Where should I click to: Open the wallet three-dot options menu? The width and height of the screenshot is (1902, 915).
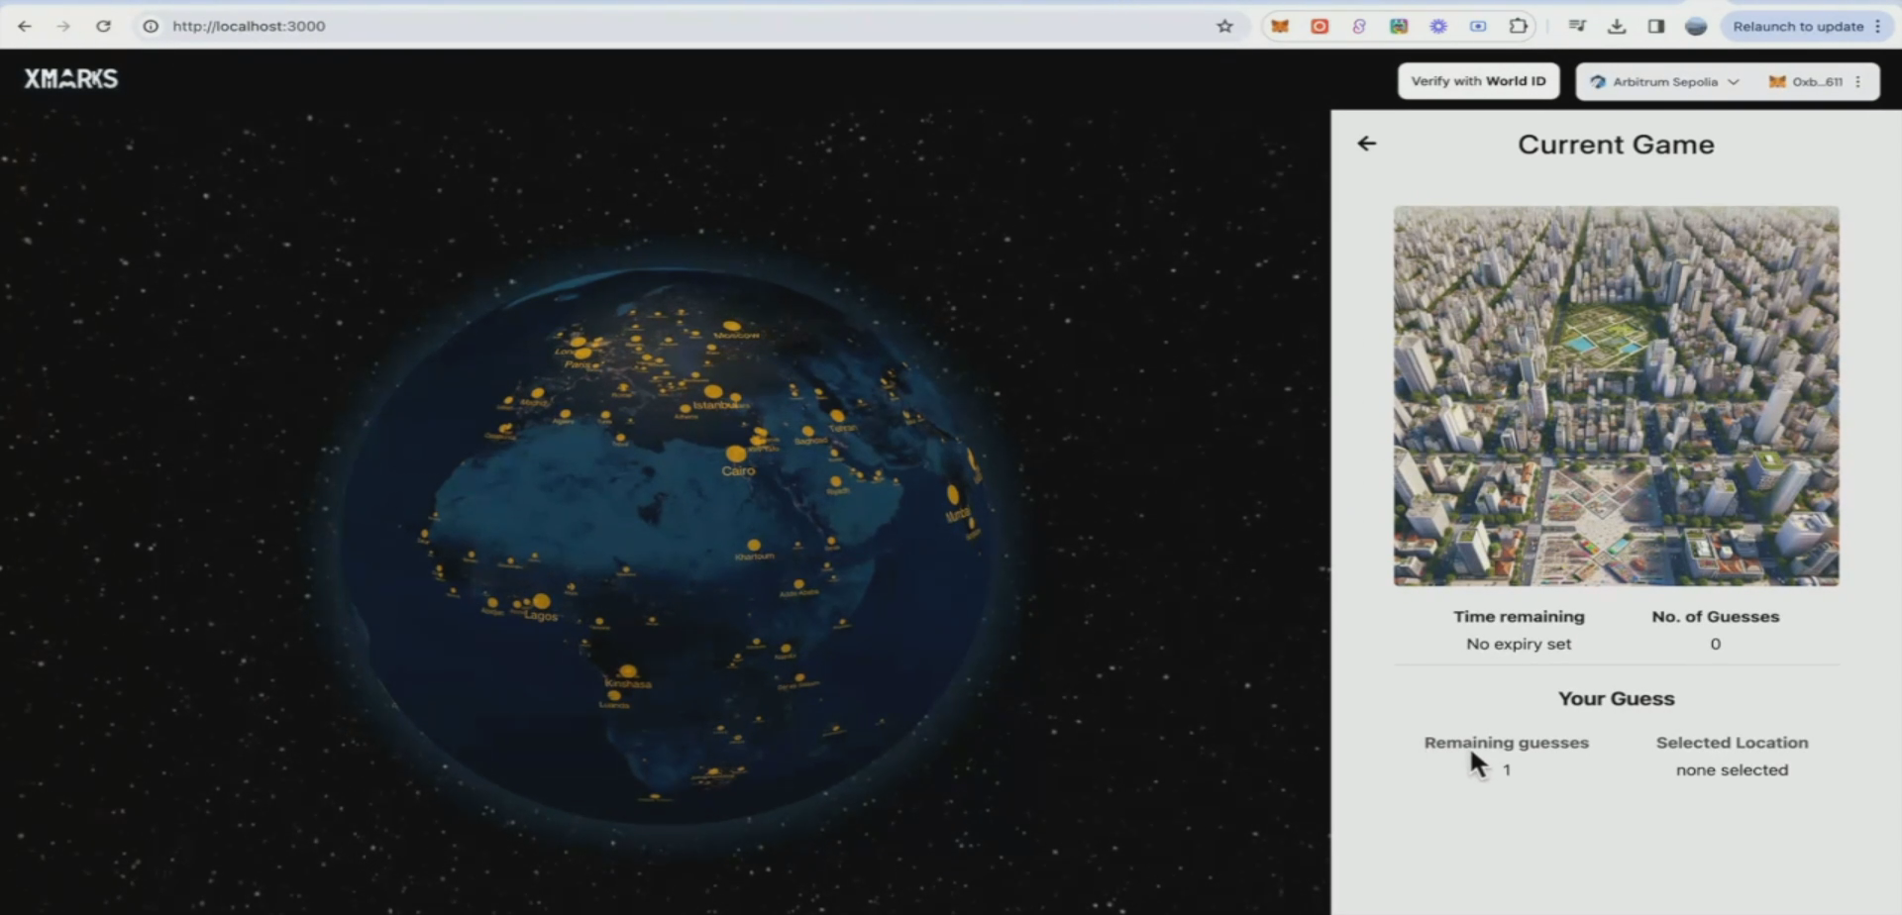(1858, 81)
